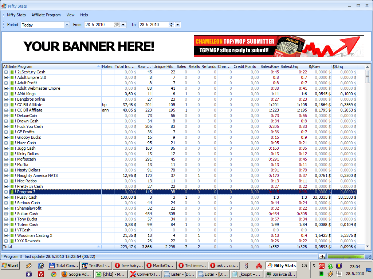Sort by Total Inc... column header
The width and height of the screenshot is (373, 279).
coord(125,67)
